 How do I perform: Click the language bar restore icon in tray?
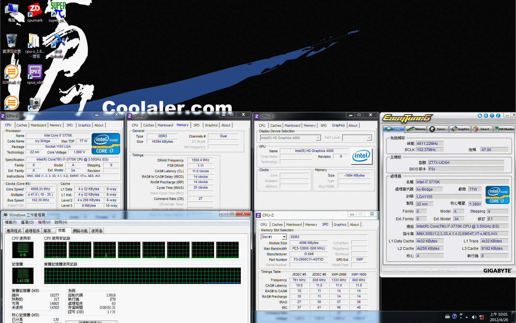[x=461, y=315]
